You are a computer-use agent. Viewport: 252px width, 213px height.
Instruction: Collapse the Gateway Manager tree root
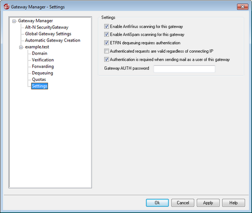(14, 21)
